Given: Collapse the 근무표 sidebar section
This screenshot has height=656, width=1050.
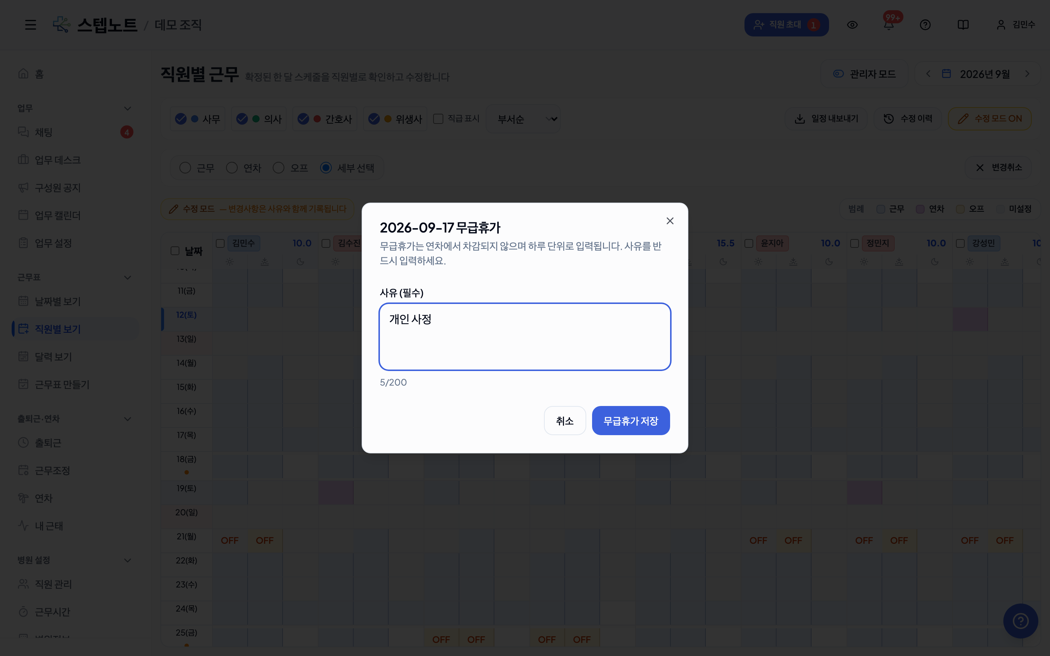Looking at the screenshot, I should [128, 278].
